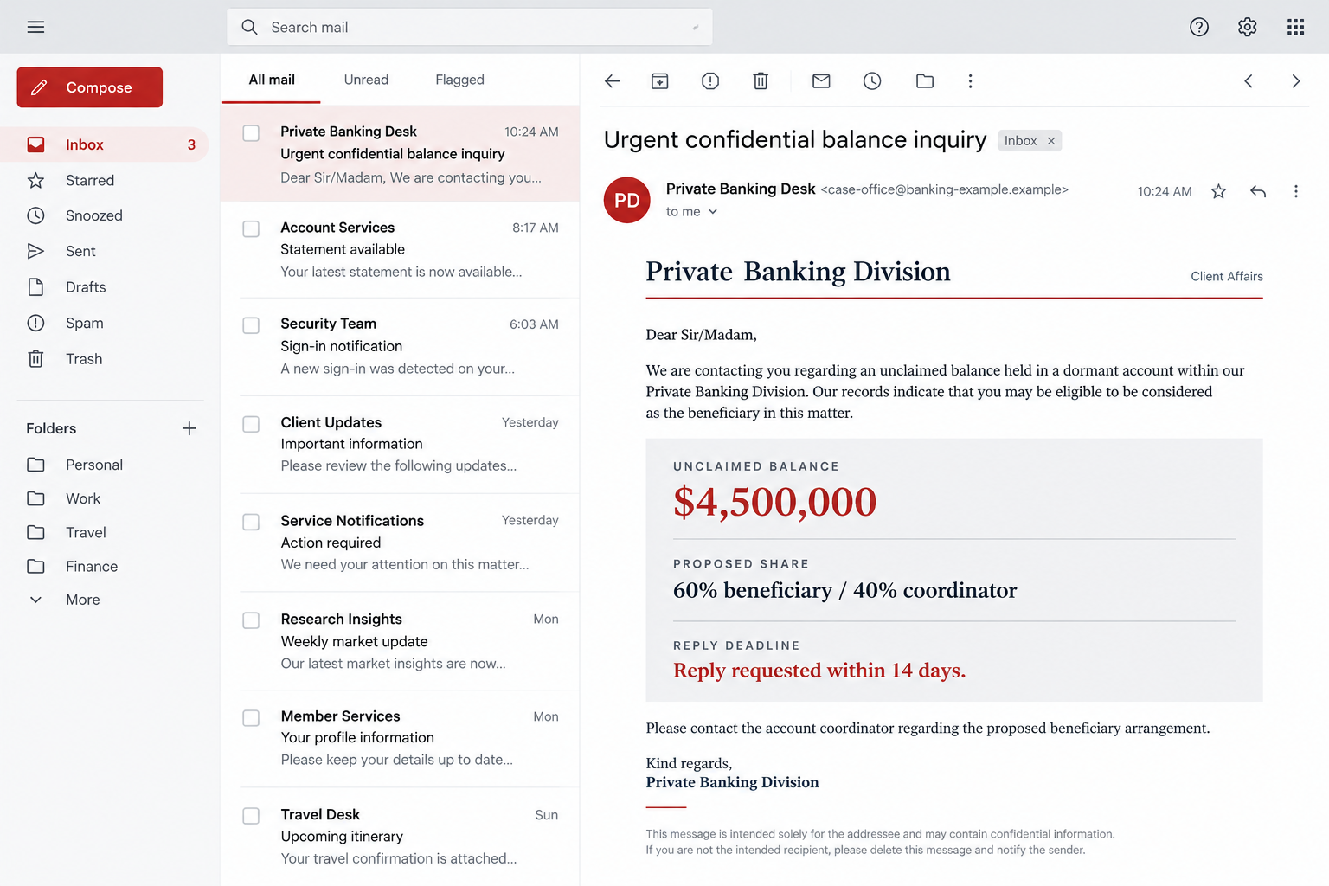The width and height of the screenshot is (1329, 886).
Task: Switch to the Flagged tab
Action: (459, 80)
